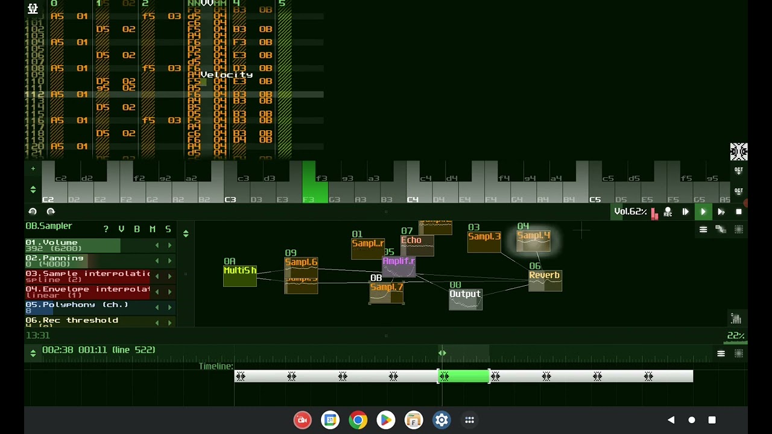Toggle module area selection mode
The width and height of the screenshot is (772, 434).
click(739, 230)
